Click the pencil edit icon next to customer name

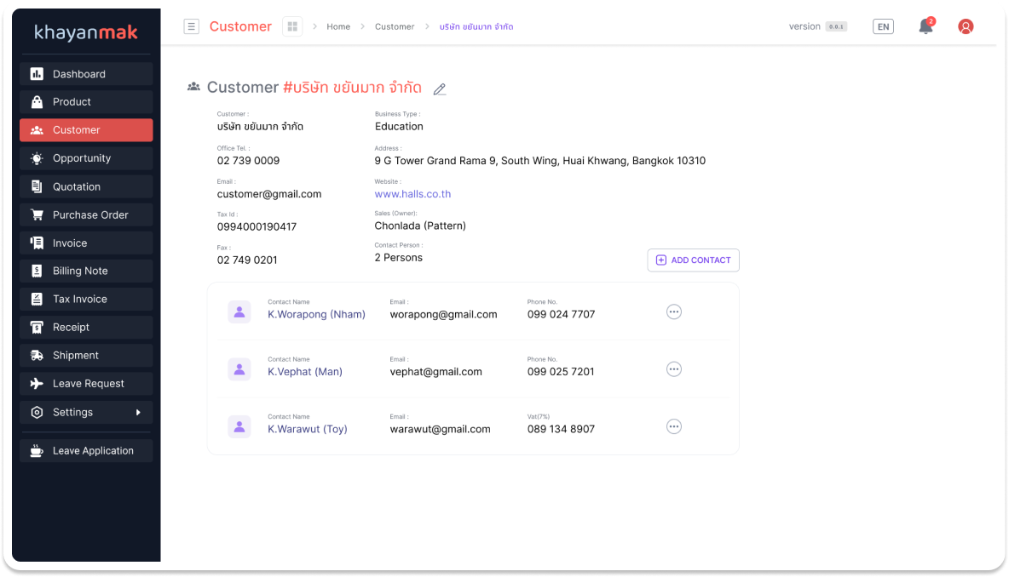440,89
